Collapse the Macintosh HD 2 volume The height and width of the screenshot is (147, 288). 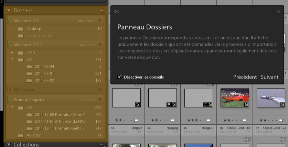[100, 45]
